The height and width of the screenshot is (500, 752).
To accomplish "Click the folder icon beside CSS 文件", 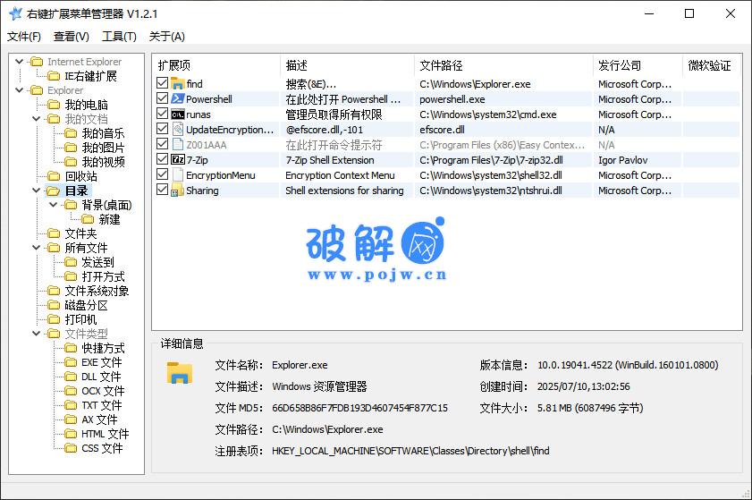I will [x=71, y=448].
